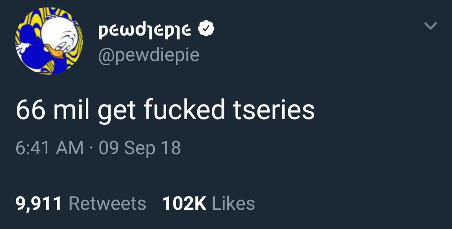Open the tweet options chevron menu
Viewport: 452px width, 229px height.
click(x=431, y=26)
